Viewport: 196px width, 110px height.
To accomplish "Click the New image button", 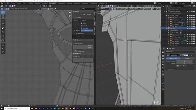I will coord(44,9).
